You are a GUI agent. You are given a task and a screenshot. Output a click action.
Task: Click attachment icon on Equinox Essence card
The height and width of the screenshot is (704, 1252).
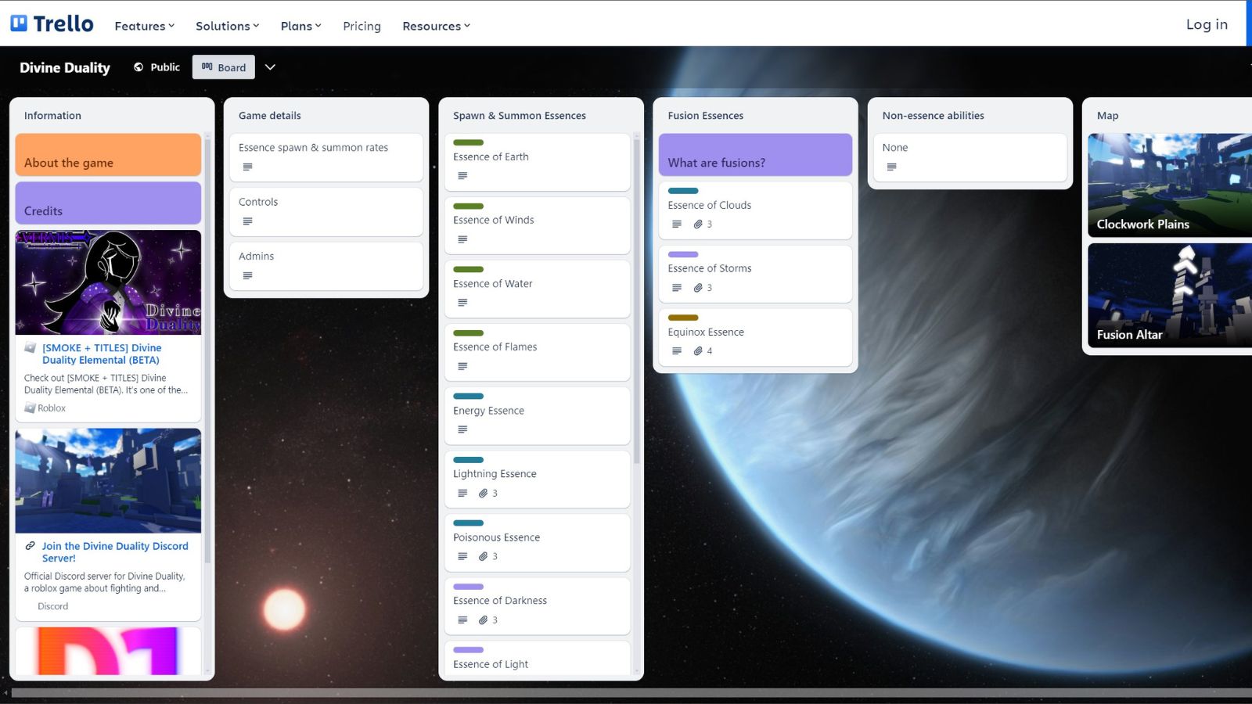(698, 351)
